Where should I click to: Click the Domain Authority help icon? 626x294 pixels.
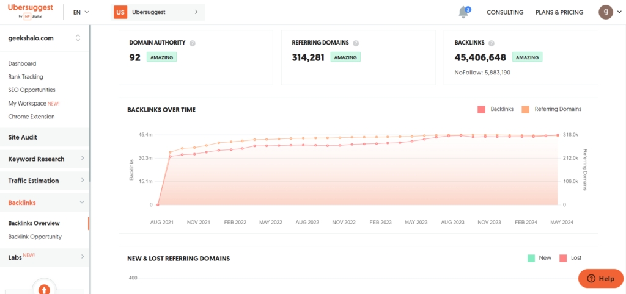[193, 43]
